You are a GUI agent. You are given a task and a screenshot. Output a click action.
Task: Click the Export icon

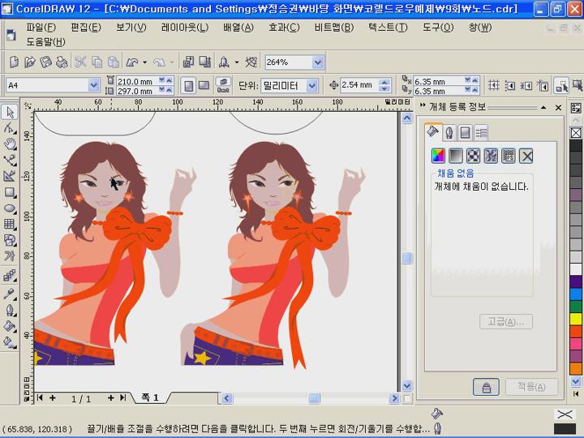click(205, 62)
